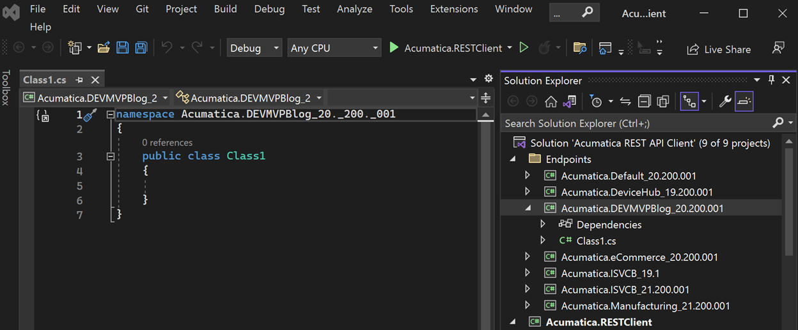Open the Git menu
Image resolution: width=798 pixels, height=330 pixels.
pyautogui.click(x=142, y=9)
